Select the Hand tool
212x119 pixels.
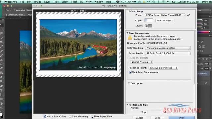[x=1, y=103]
